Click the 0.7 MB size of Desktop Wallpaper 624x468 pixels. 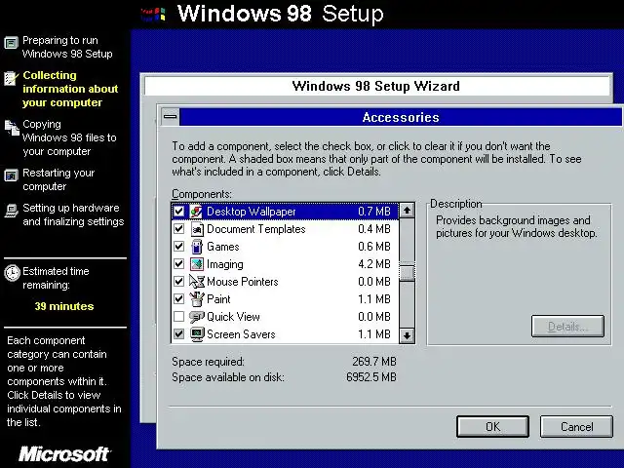[374, 212]
